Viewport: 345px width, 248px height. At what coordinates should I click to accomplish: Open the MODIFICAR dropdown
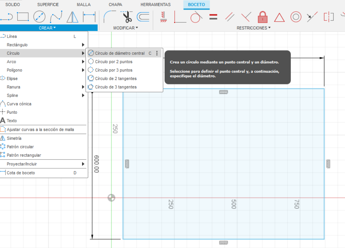click(126, 28)
